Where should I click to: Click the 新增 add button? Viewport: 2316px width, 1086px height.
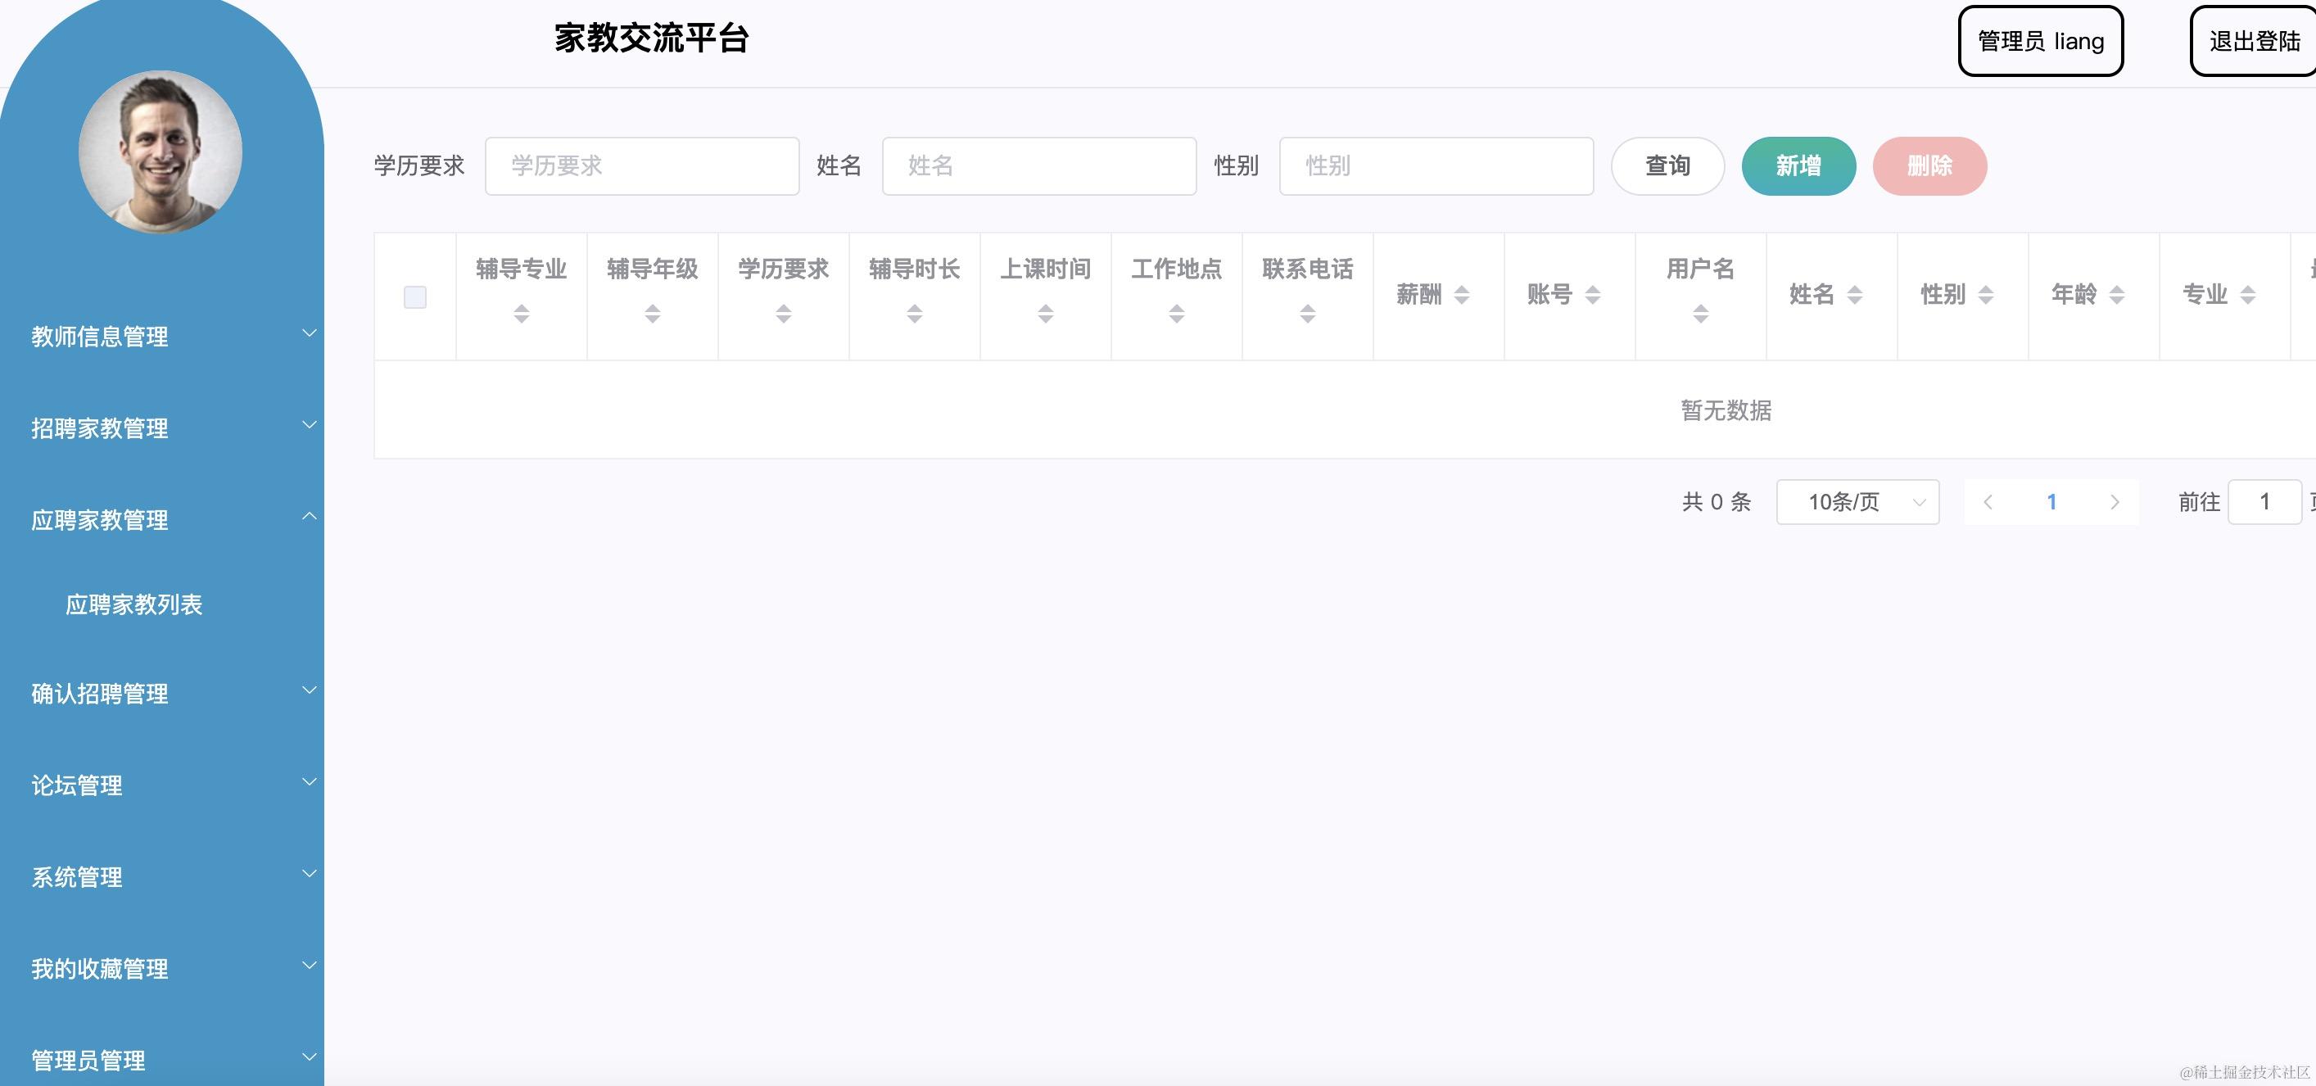(1799, 165)
